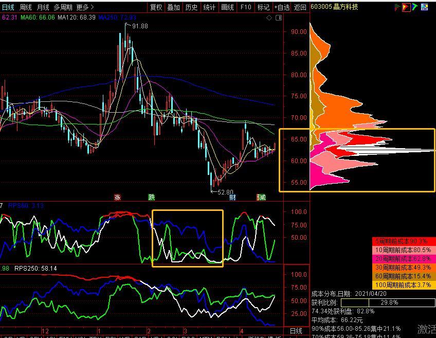Viewport: 436px width, 338px height.
Task: Click the 财 marker below the chart
Action: pos(232,197)
